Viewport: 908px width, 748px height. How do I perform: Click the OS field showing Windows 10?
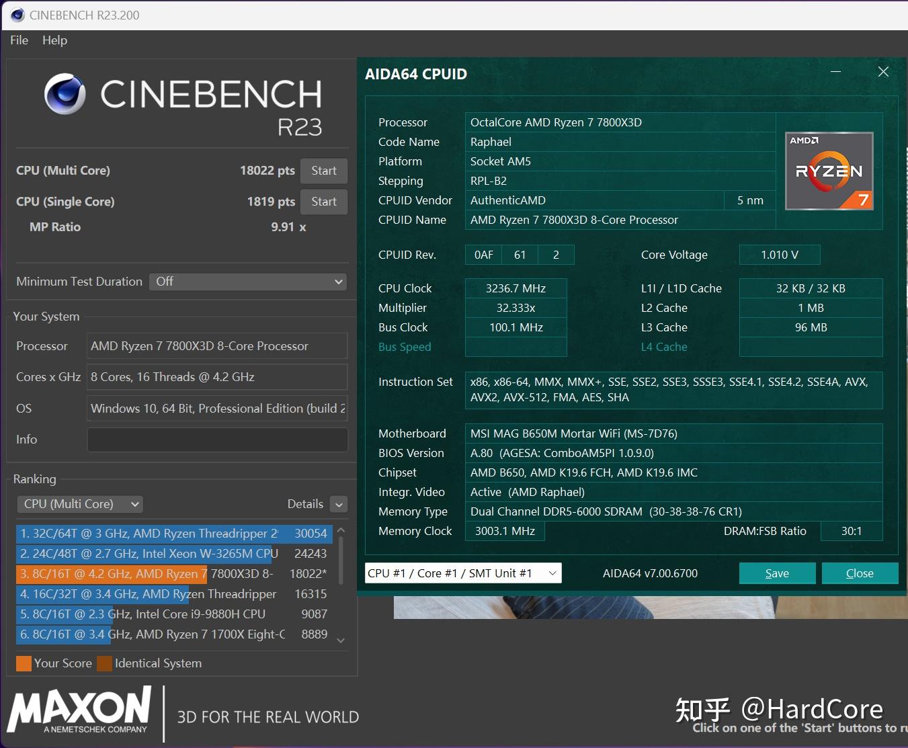click(217, 409)
